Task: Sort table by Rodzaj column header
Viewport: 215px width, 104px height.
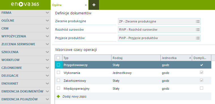Action: click(136, 58)
